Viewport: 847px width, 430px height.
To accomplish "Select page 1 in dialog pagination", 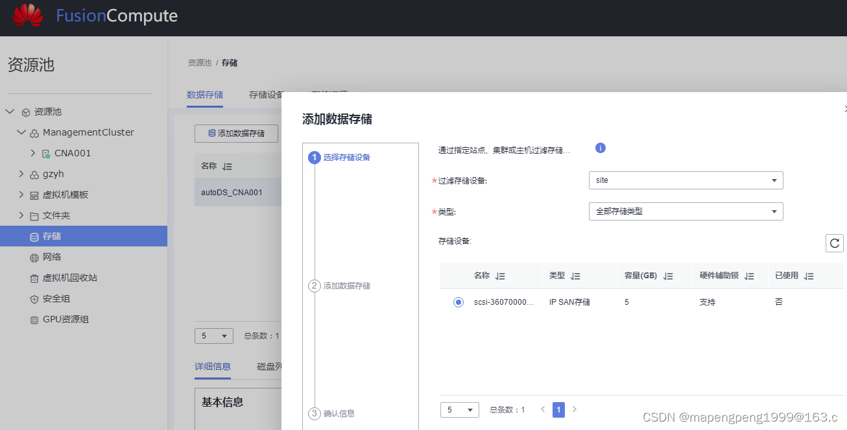I will click(x=558, y=410).
